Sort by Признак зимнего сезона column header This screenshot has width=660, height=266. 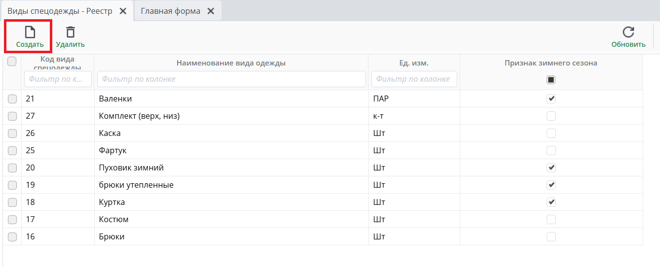tap(550, 63)
